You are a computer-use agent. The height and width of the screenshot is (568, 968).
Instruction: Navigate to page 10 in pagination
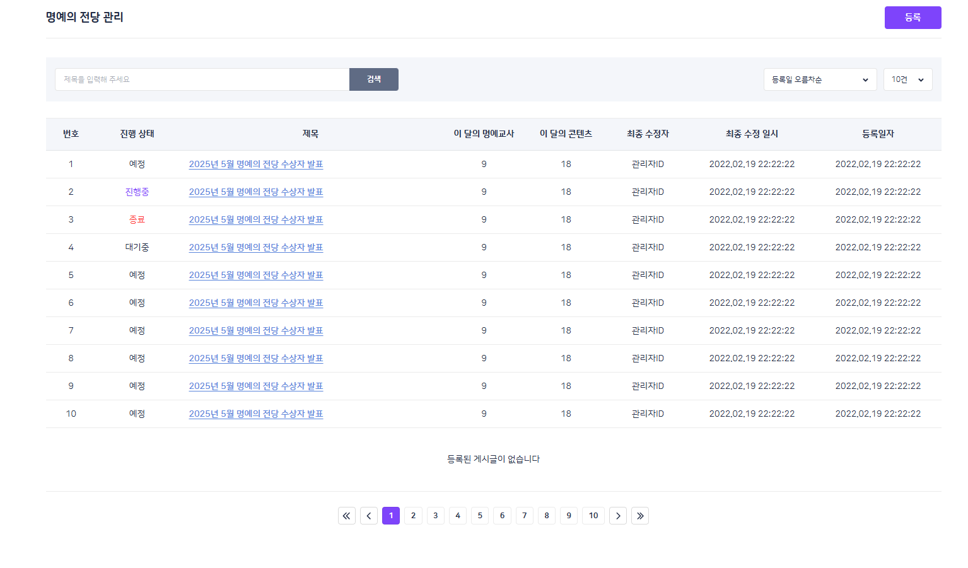click(x=593, y=516)
